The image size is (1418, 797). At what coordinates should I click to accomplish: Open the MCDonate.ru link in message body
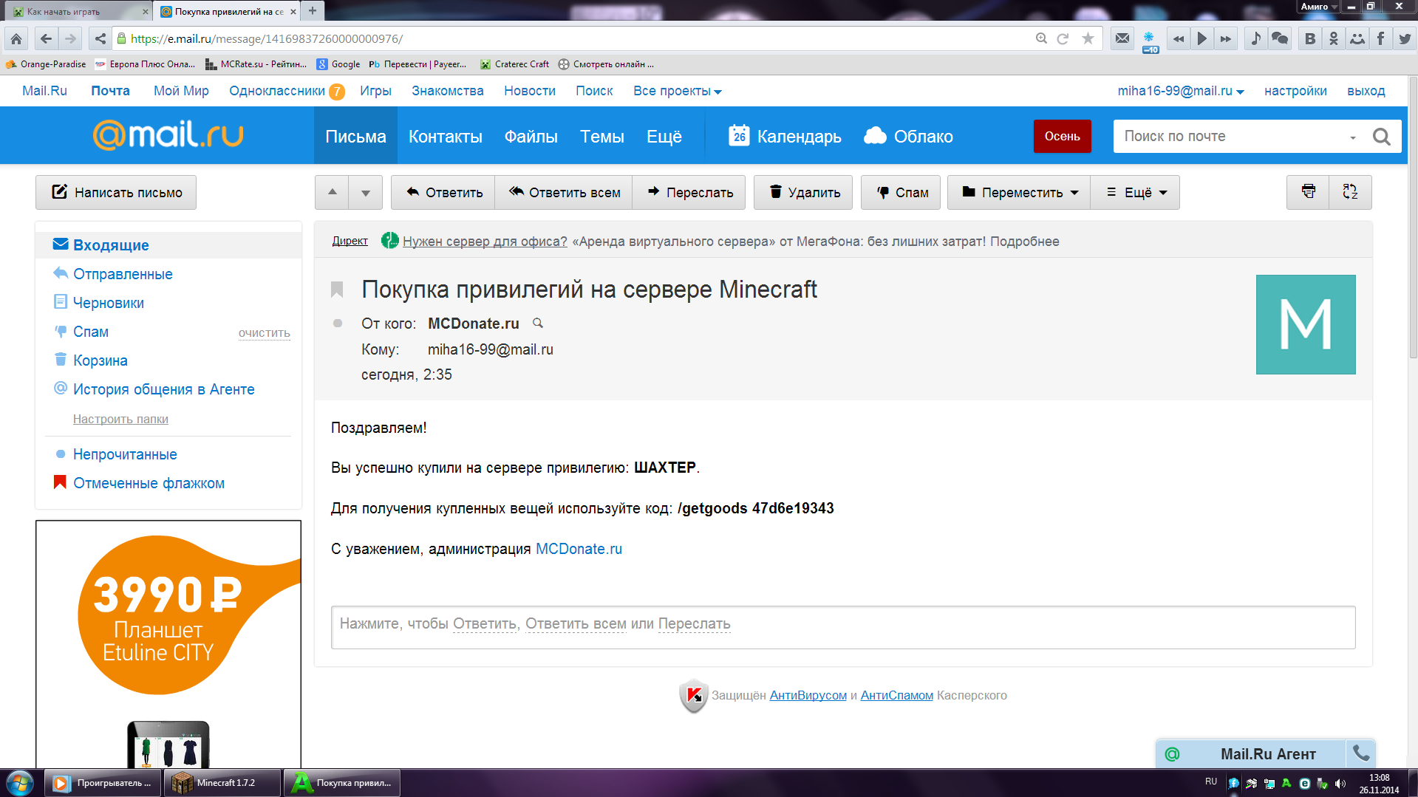tap(579, 549)
